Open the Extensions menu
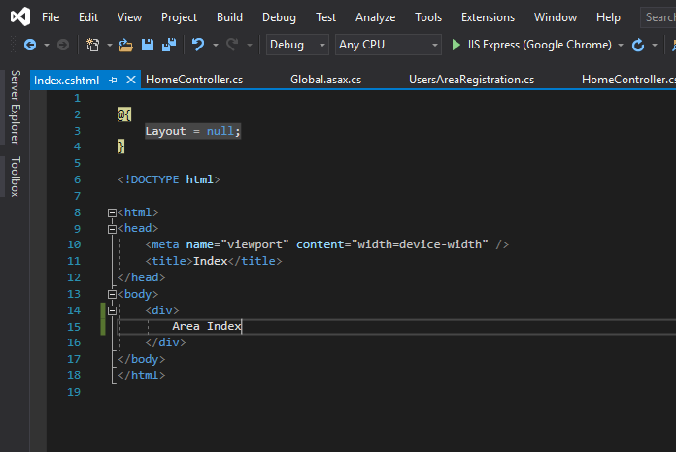The width and height of the screenshot is (676, 452). [488, 17]
